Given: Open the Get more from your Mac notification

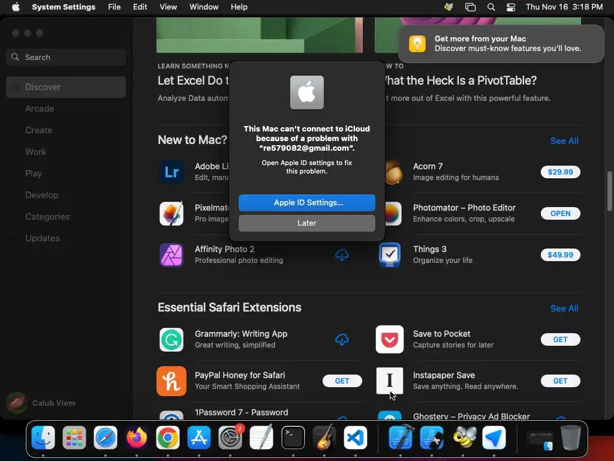Looking at the screenshot, I should (501, 44).
